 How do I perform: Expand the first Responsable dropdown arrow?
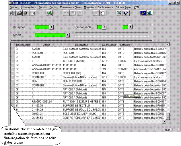coord(104,27)
